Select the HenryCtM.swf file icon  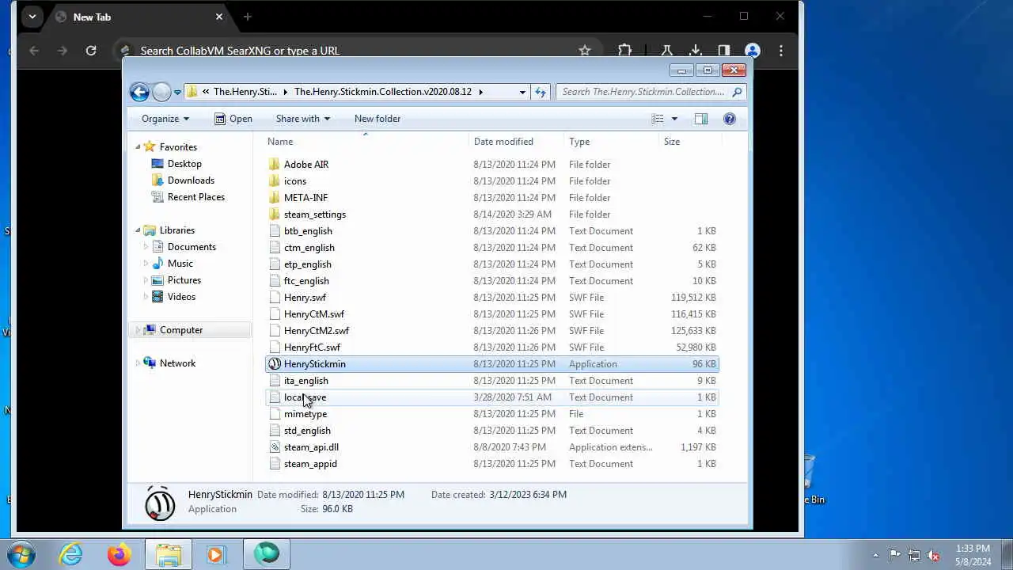click(x=275, y=314)
